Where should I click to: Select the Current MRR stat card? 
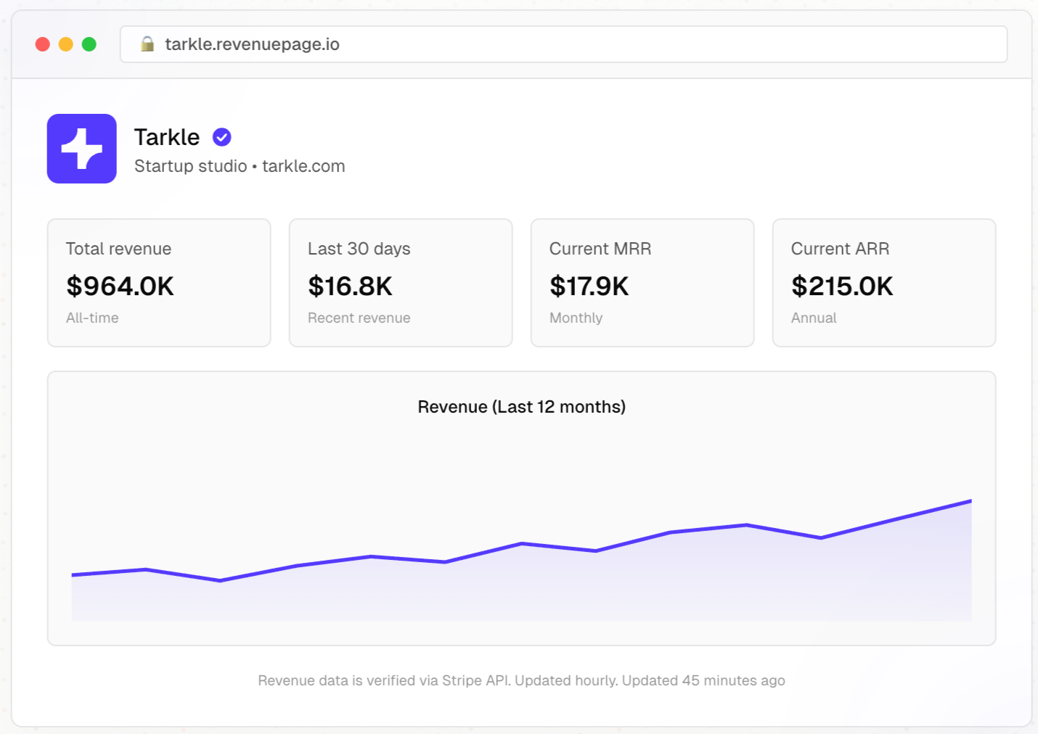pos(642,283)
